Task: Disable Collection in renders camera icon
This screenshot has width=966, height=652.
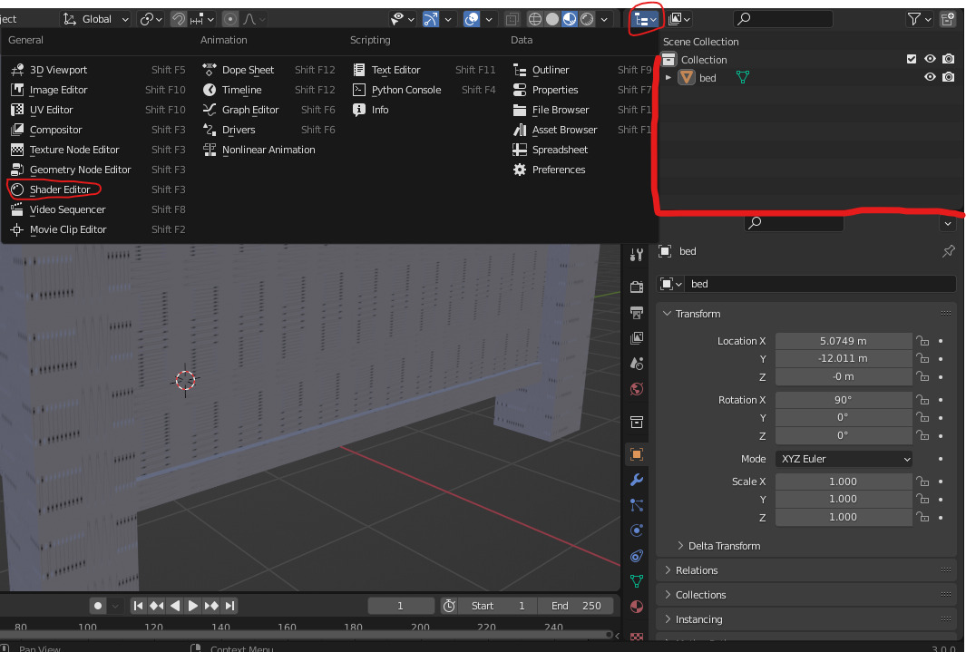Action: (x=949, y=59)
